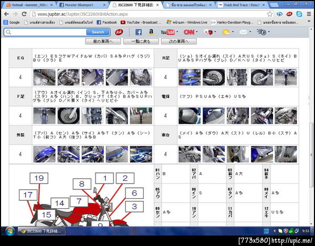Open the number plate 24 thumbnail
This screenshot has height=246, width=315.
(141, 154)
